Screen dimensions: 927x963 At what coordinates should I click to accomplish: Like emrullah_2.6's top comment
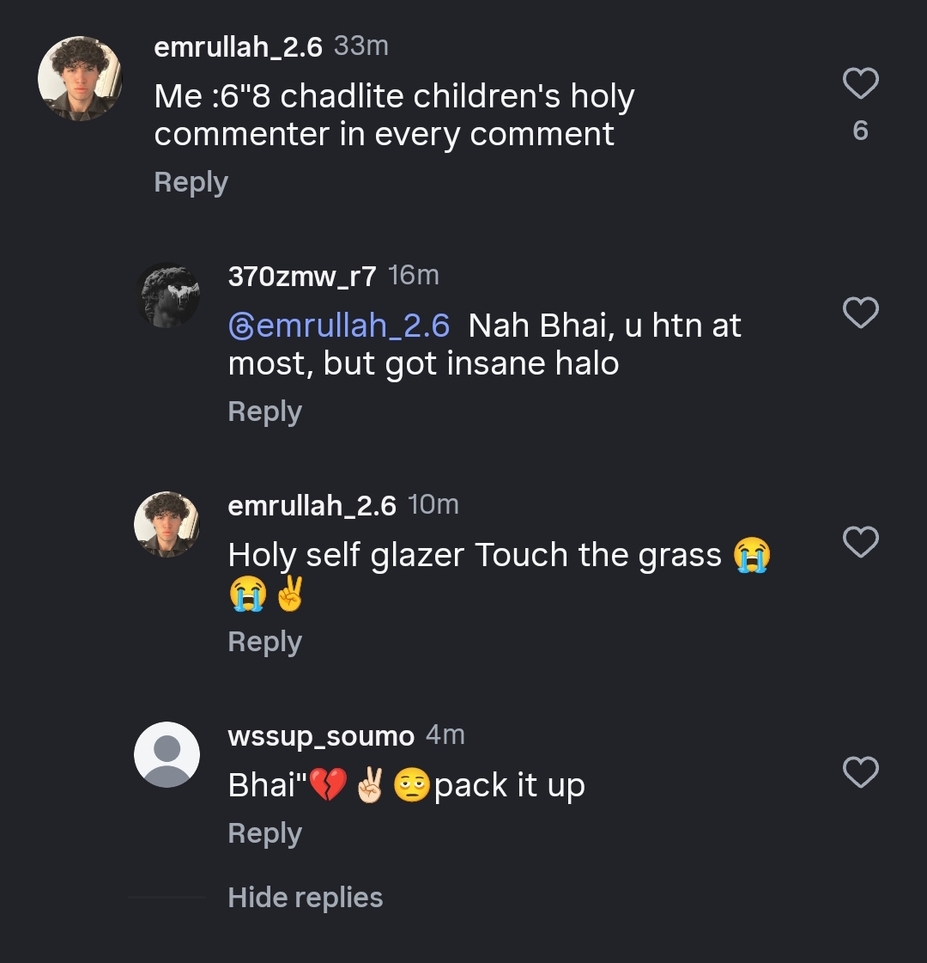click(860, 84)
